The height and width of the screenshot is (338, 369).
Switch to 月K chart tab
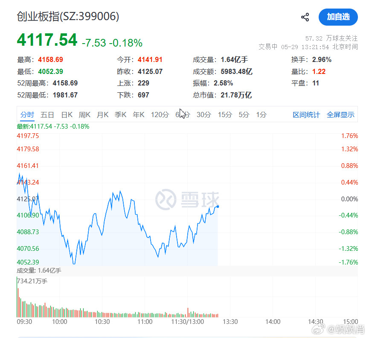coord(103,115)
